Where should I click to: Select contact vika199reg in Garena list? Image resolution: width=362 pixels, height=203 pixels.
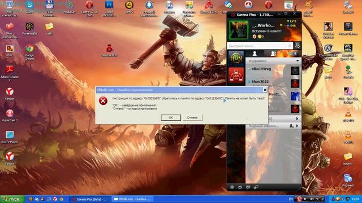coord(273,70)
